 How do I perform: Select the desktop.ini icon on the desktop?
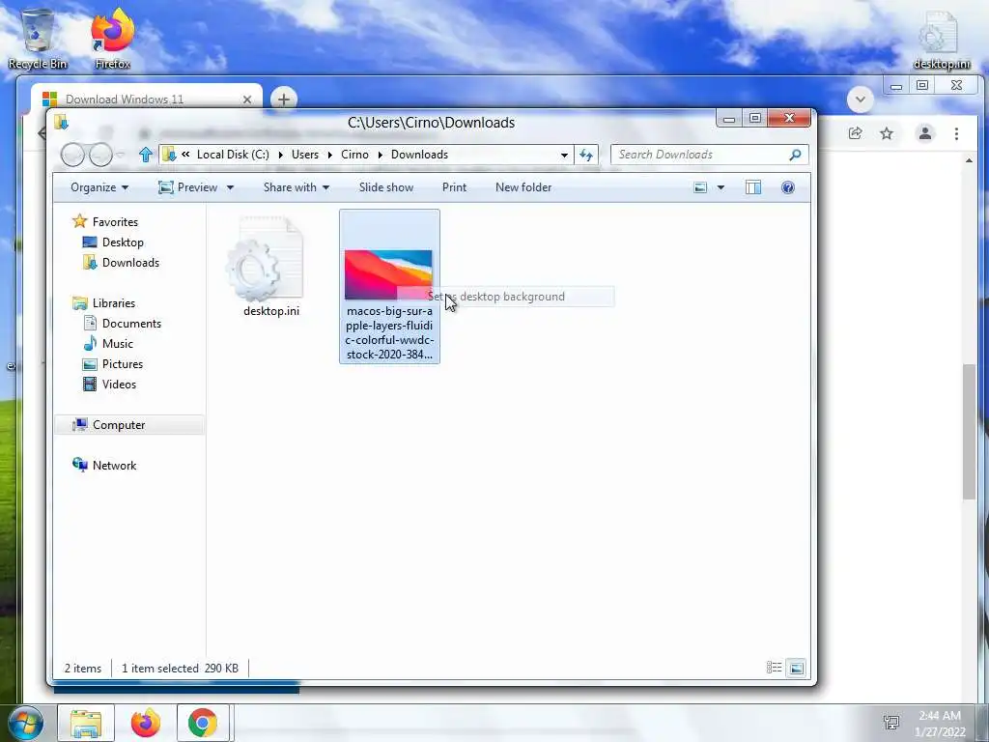tap(941, 40)
